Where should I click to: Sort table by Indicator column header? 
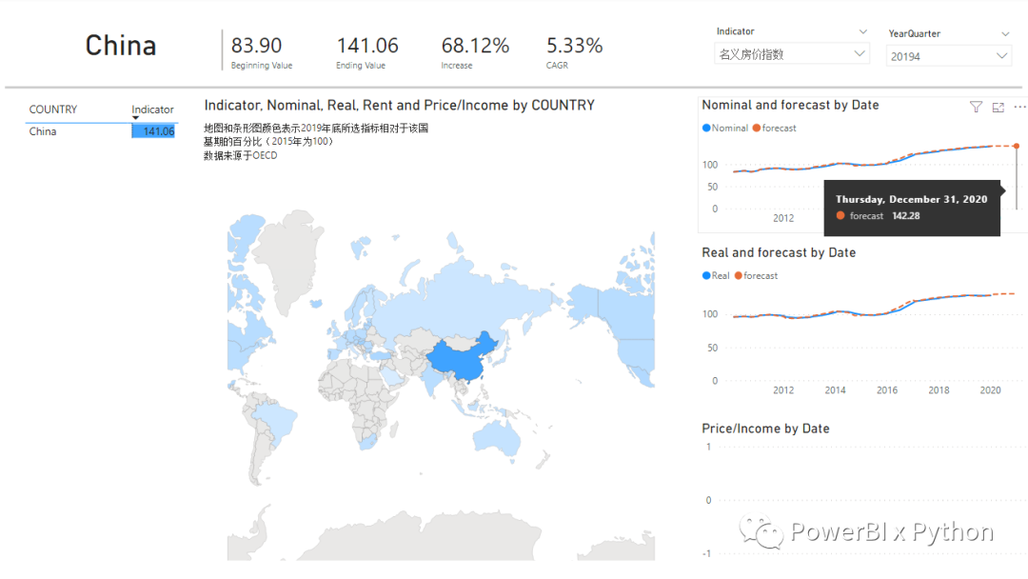pos(152,110)
